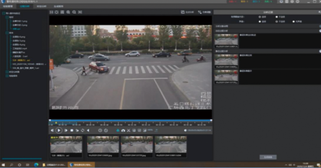This screenshot has width=321, height=168.
Task: Click the first clock icon in the playback bar
Action: (x=100, y=130)
